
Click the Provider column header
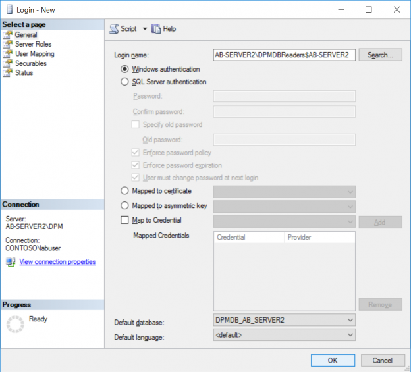[319, 237]
